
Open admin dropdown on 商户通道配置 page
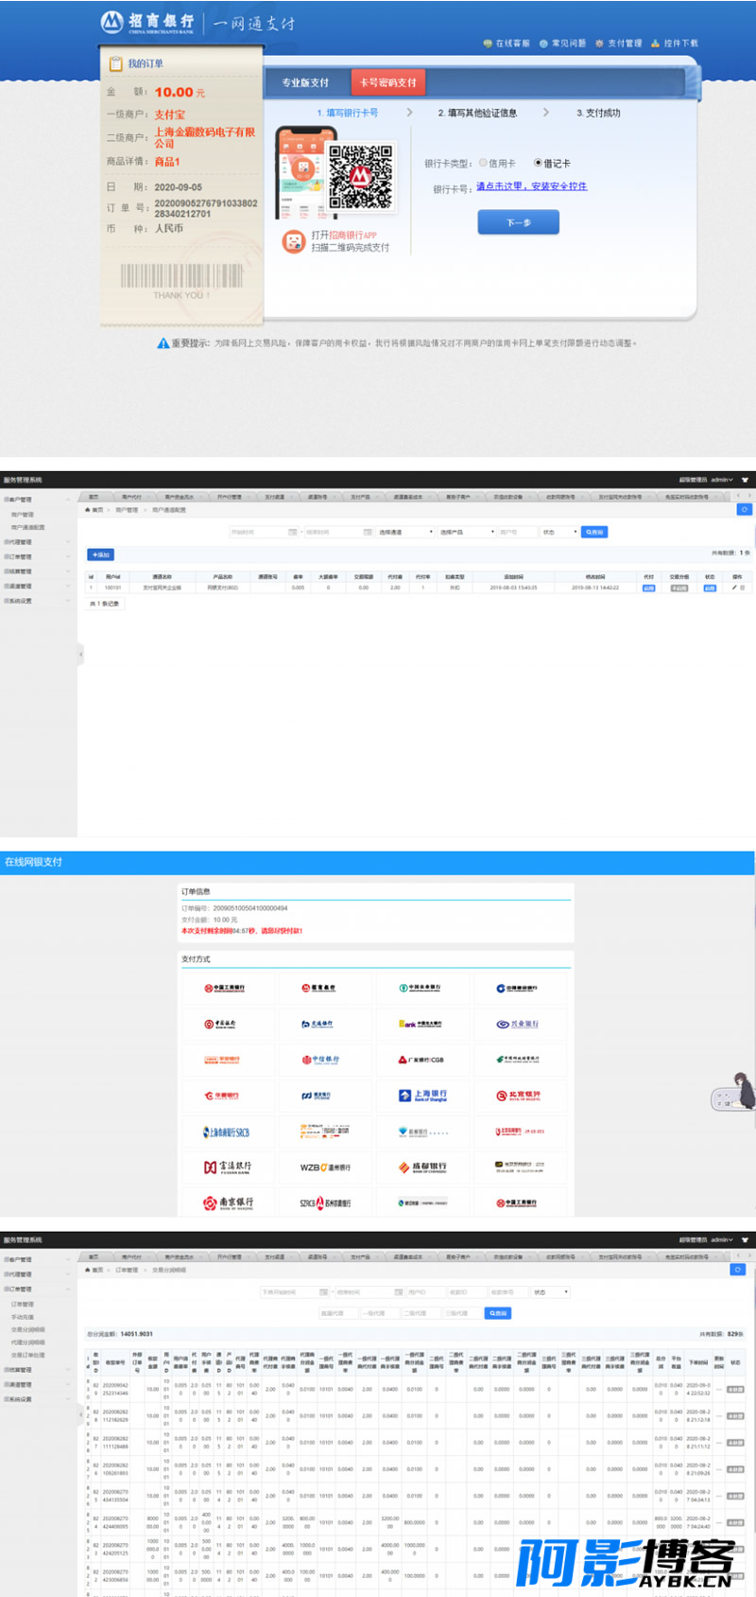pos(722,480)
